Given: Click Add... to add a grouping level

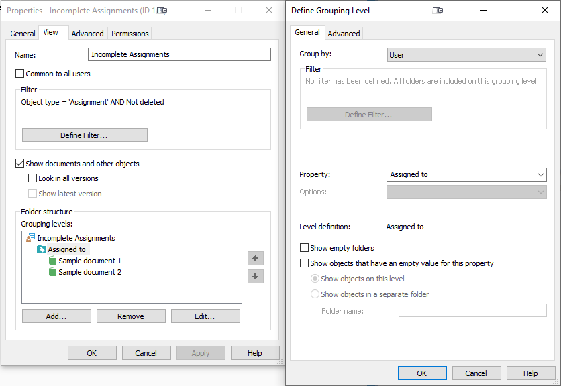Looking at the screenshot, I should [56, 316].
